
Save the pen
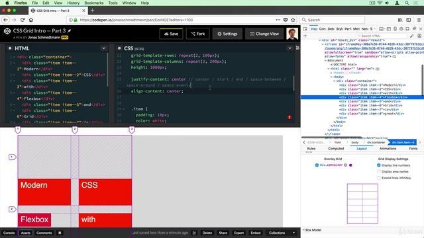pos(171,34)
